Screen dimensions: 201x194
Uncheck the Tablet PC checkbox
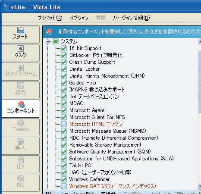coord(64,166)
